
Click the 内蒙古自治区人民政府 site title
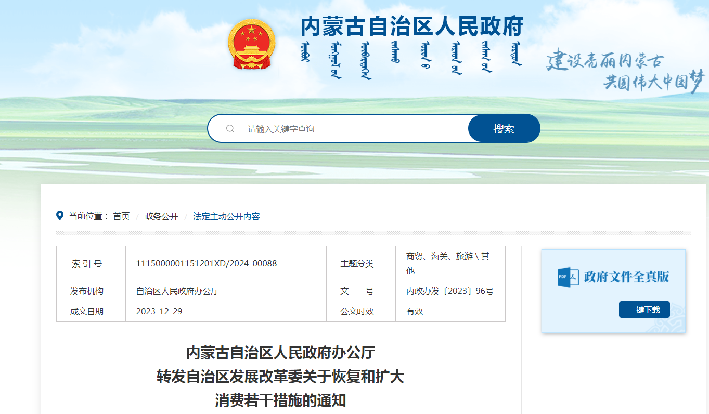(x=411, y=26)
